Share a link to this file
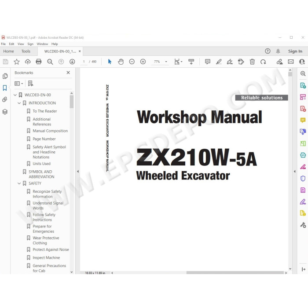Screen dimensions: 308x308 (279, 62)
